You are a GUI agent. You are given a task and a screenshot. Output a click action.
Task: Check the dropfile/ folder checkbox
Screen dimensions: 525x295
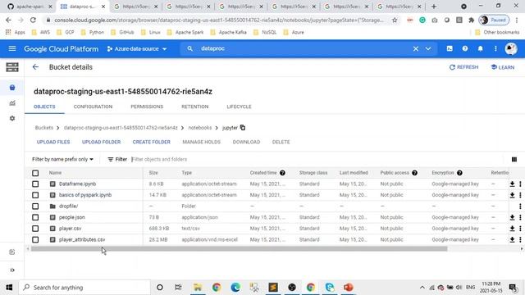click(x=35, y=206)
